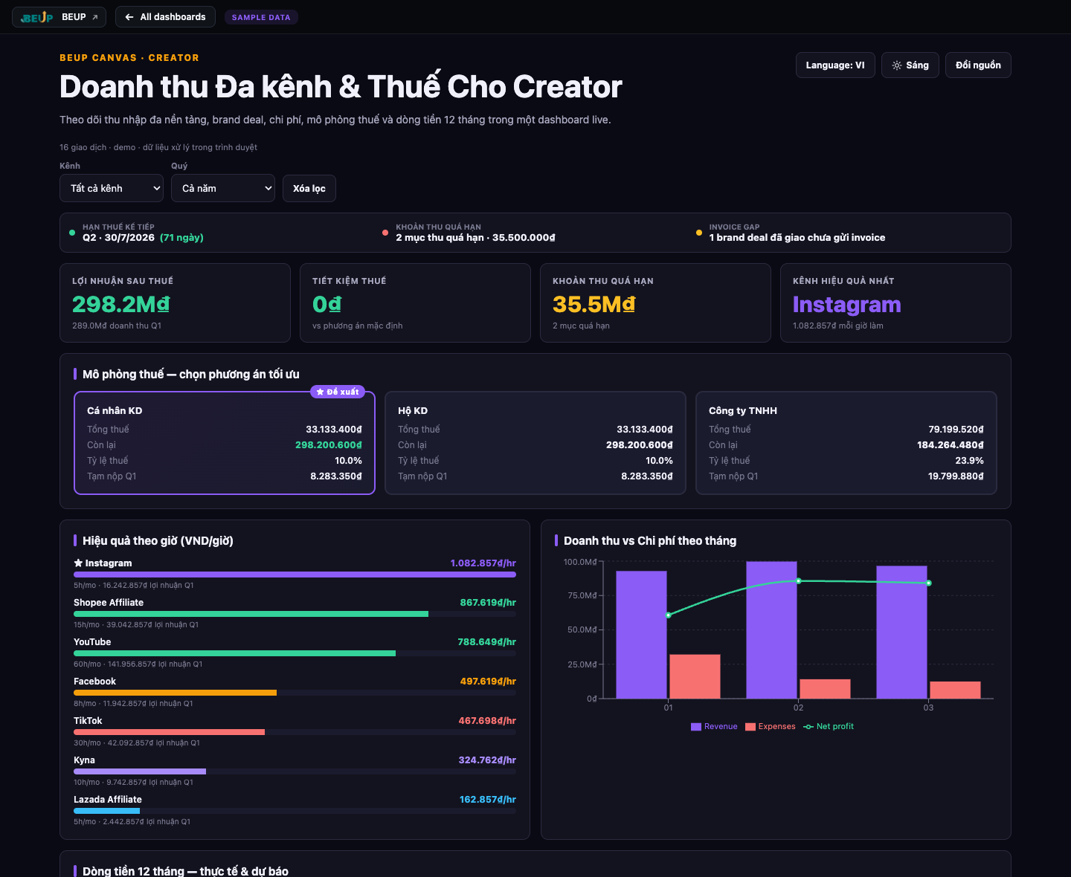Click the month 03 revenue bar
Screen dimensions: 1071x877
pos(901,632)
